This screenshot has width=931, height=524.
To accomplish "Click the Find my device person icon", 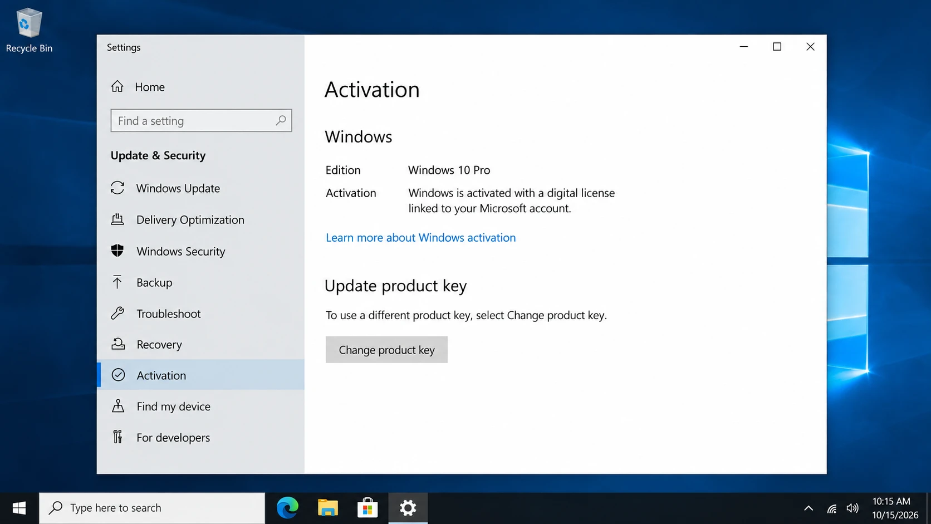I will tap(118, 406).
